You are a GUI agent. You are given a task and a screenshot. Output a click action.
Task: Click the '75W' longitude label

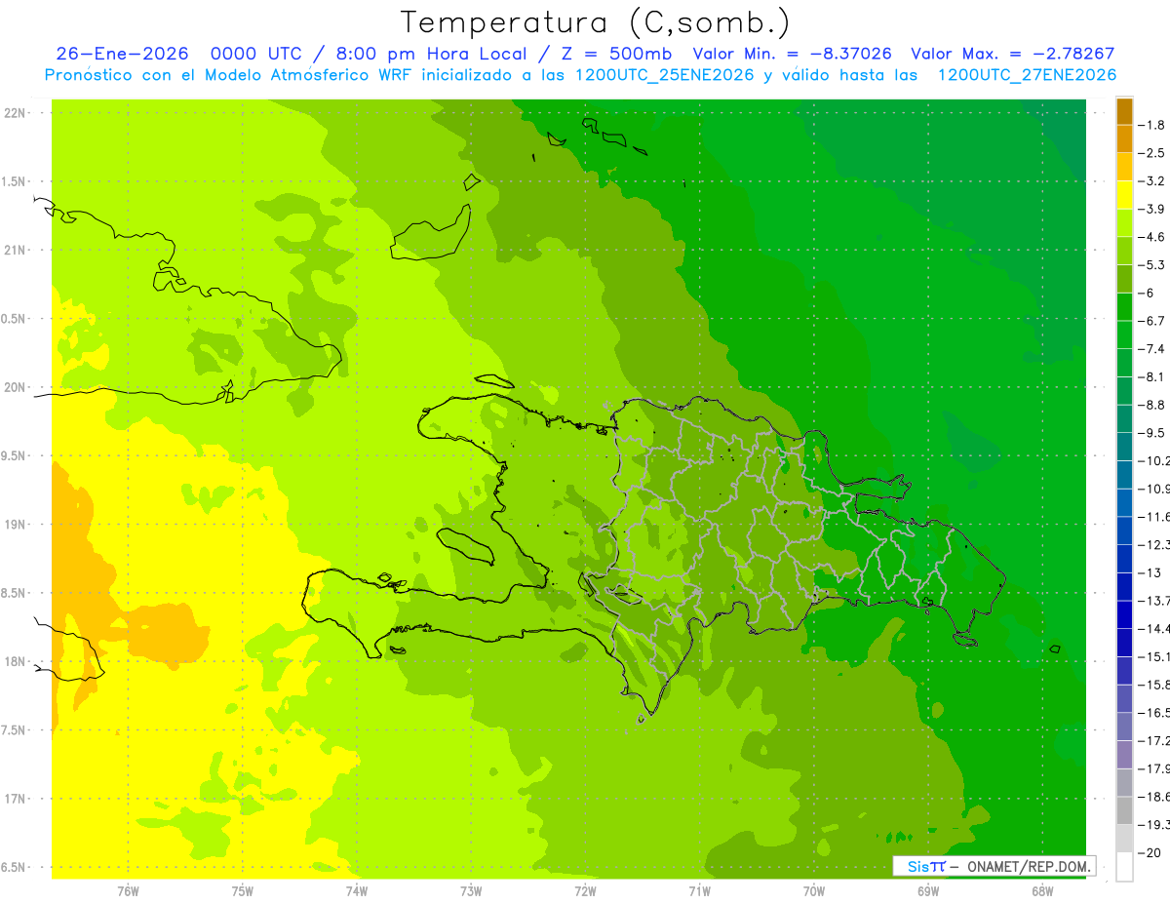pos(243,890)
